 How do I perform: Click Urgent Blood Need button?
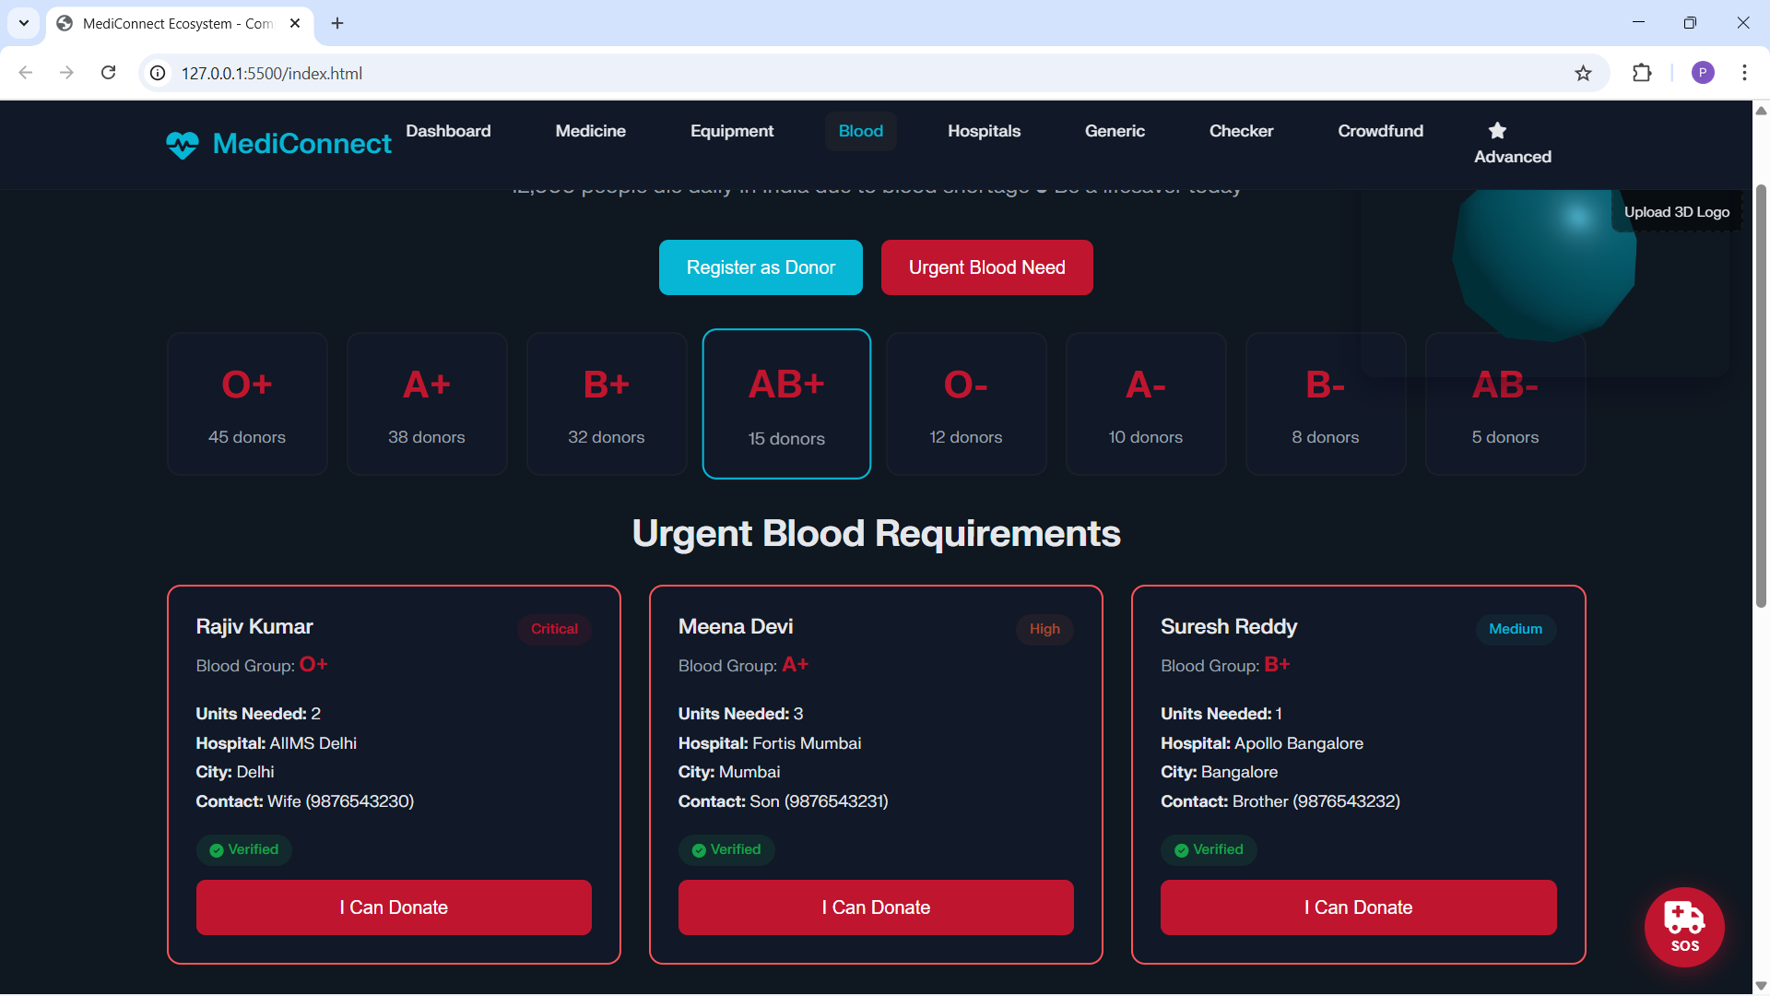(986, 267)
